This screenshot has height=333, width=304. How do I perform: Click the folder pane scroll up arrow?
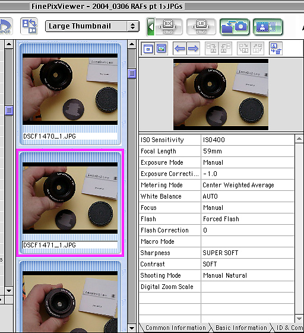(x=9, y=45)
